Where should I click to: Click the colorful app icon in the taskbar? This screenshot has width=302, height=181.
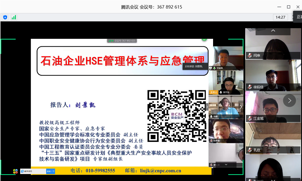click(16, 171)
